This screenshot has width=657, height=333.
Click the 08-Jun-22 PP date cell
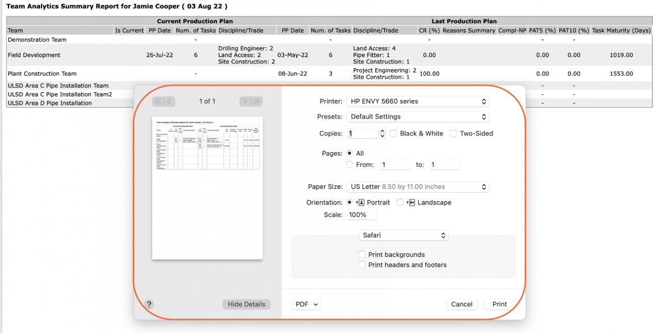pyautogui.click(x=293, y=74)
